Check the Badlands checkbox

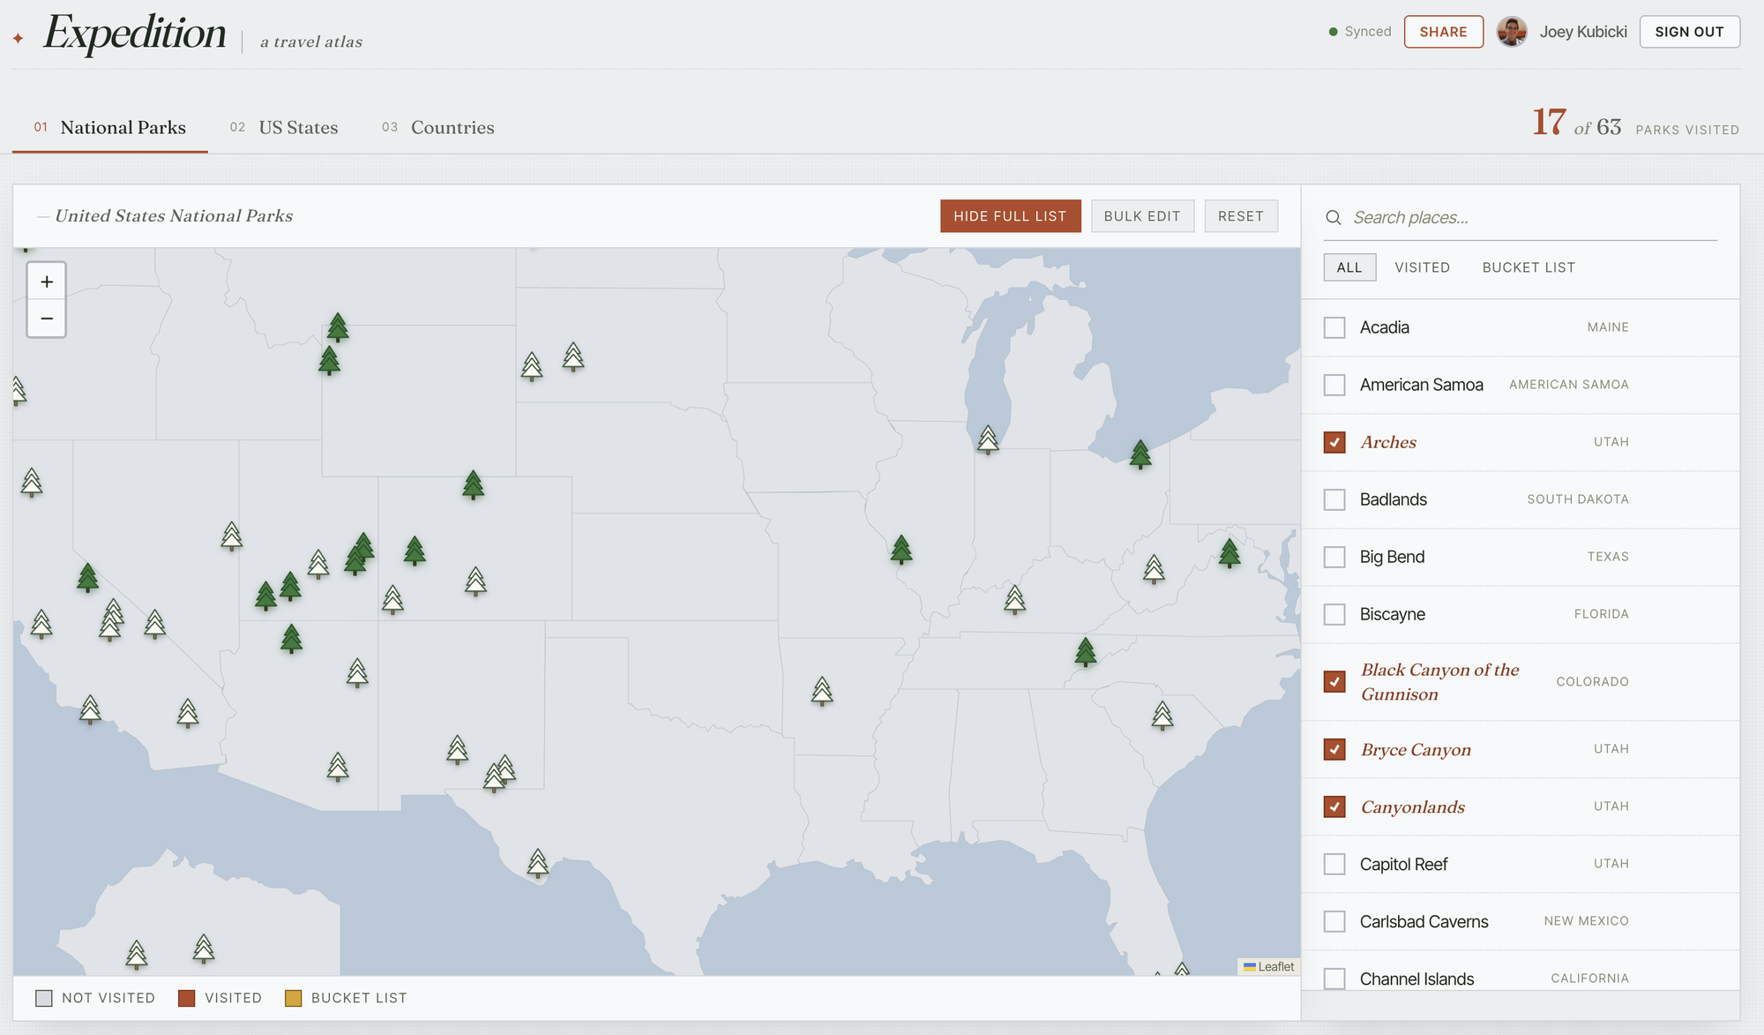coord(1334,499)
